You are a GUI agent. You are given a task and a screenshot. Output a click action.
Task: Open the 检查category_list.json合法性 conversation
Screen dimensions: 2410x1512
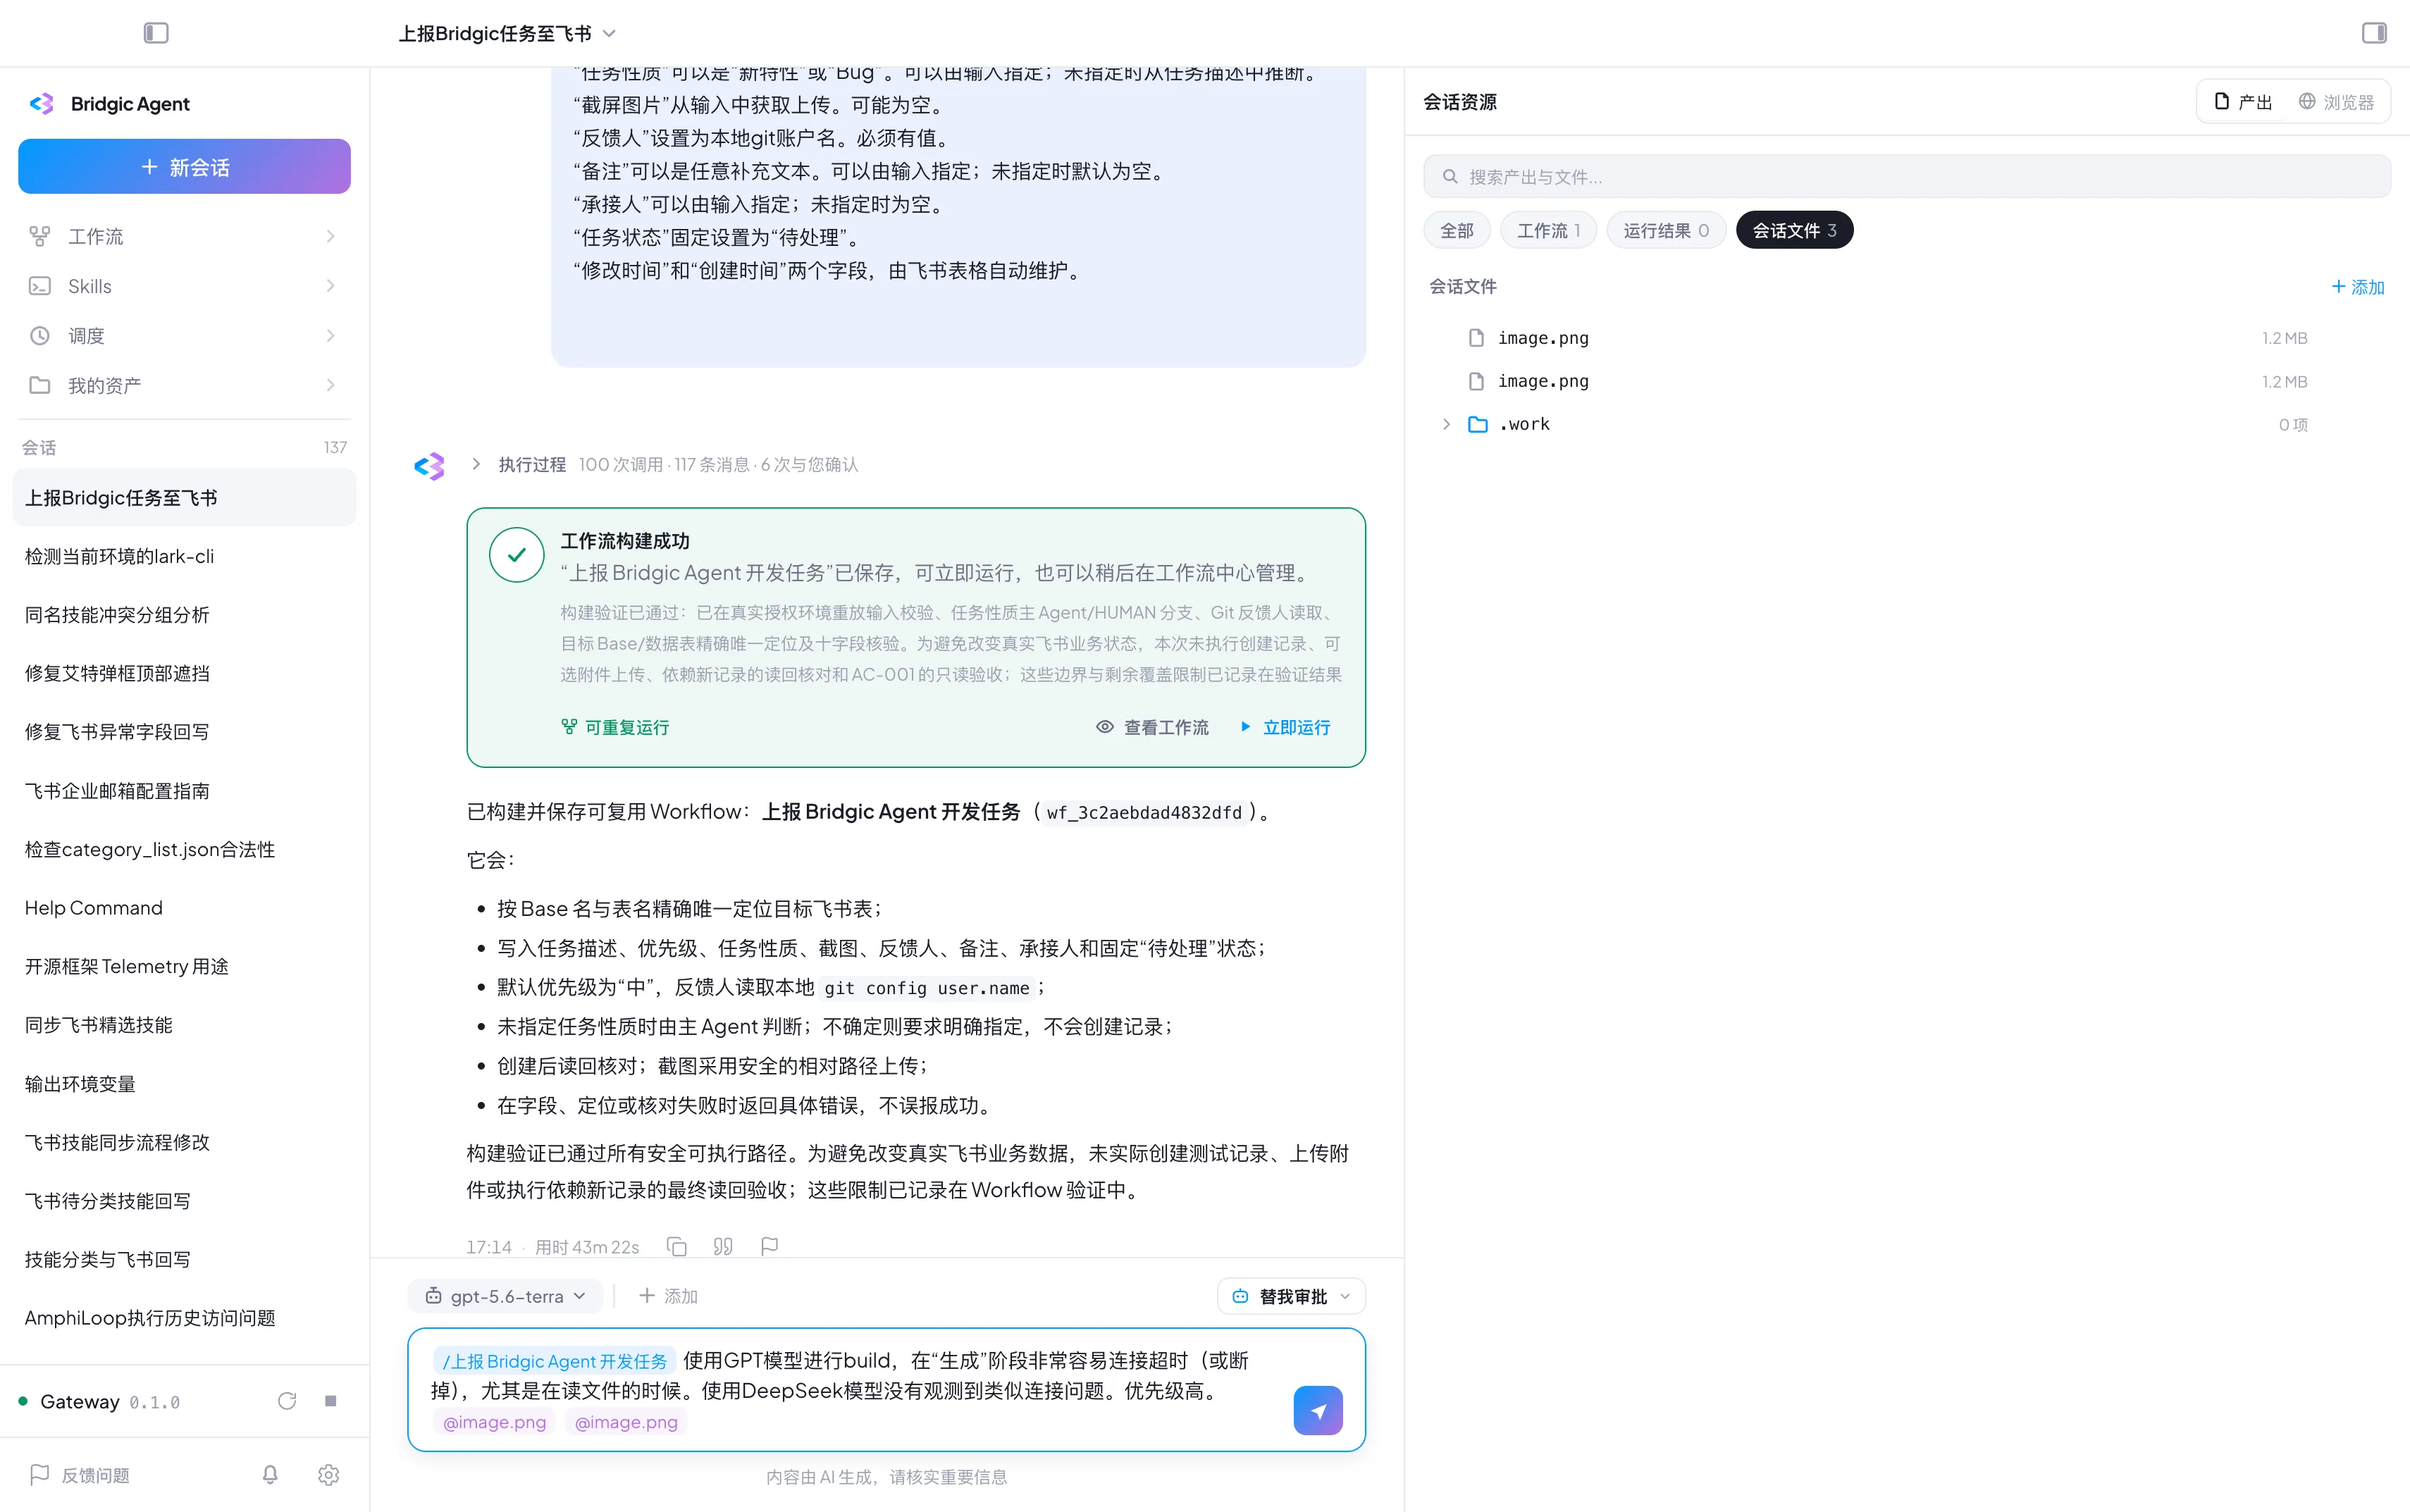tap(184, 849)
